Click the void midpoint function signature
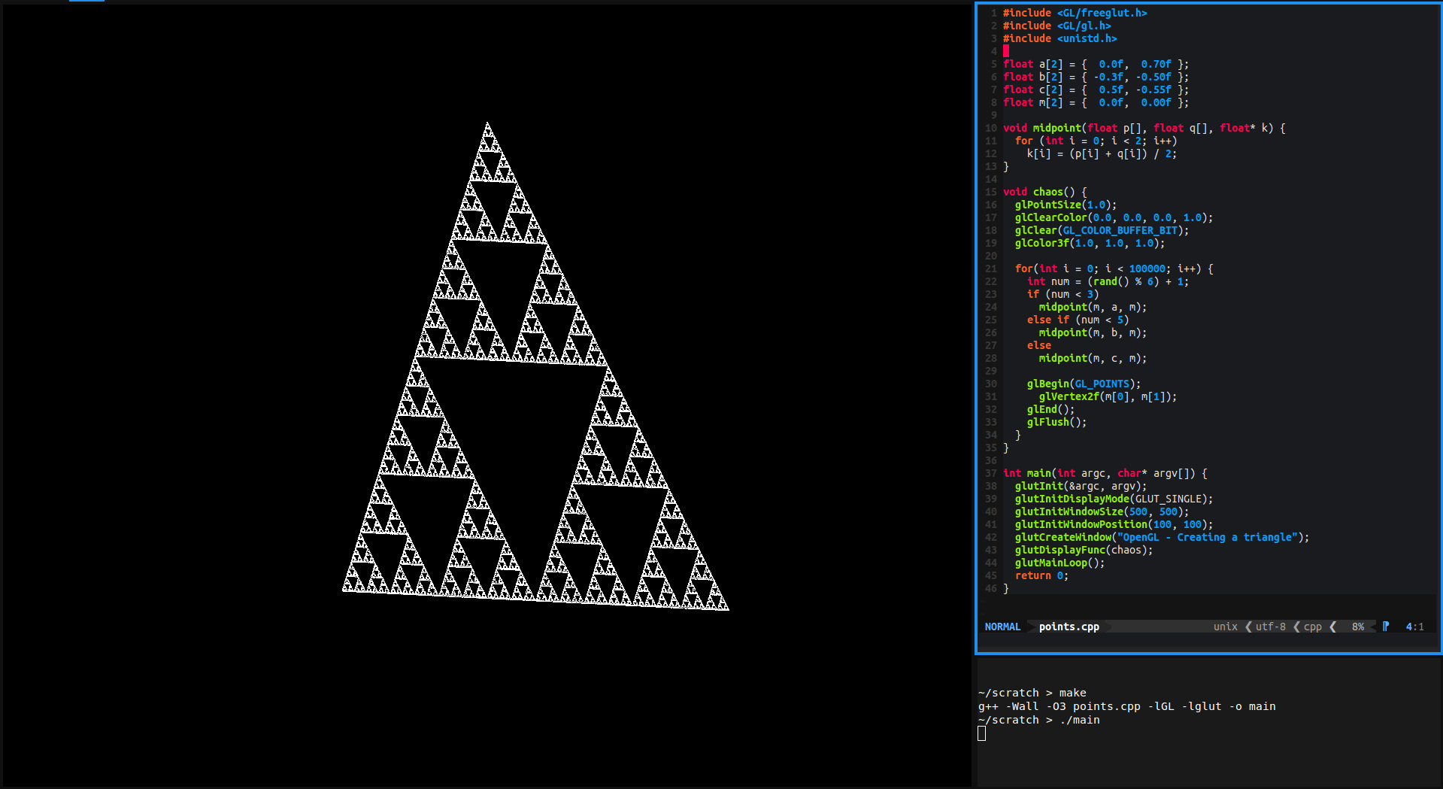This screenshot has width=1443, height=789. [1144, 128]
